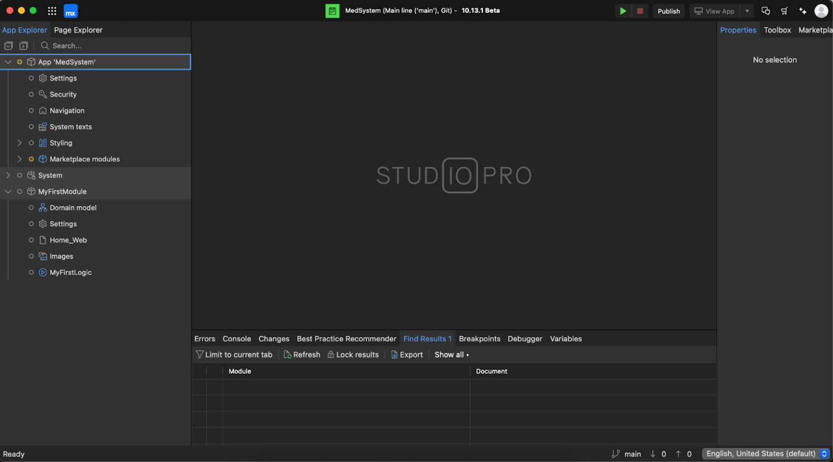Open the System texts document

[x=69, y=126]
